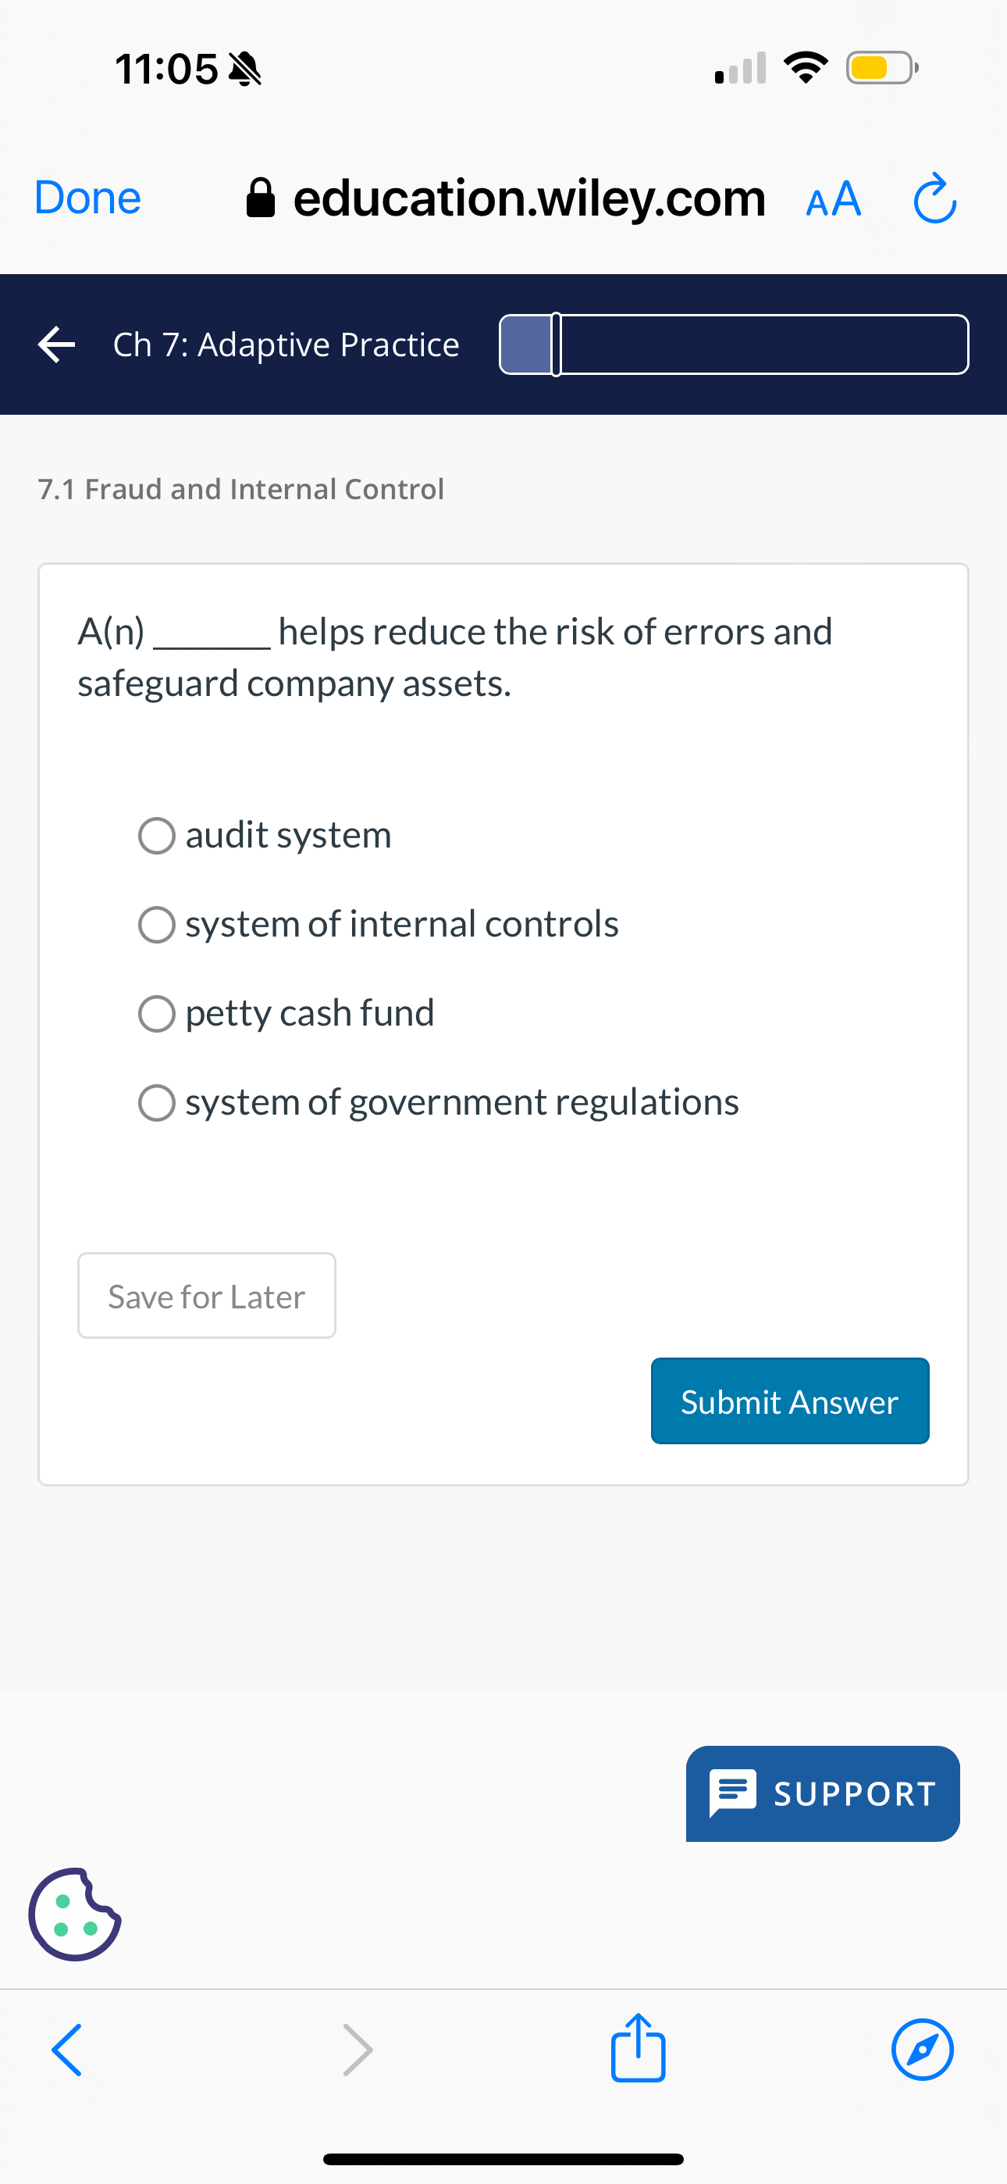Tap the Ch 7: Adaptive Practice title
Screen dimensions: 1007x2184
click(x=286, y=344)
